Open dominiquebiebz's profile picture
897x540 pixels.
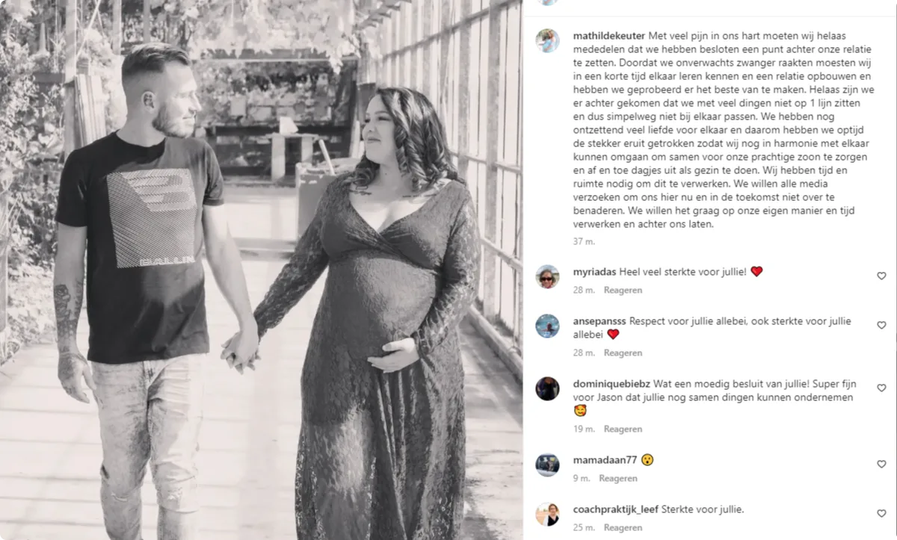pos(547,388)
